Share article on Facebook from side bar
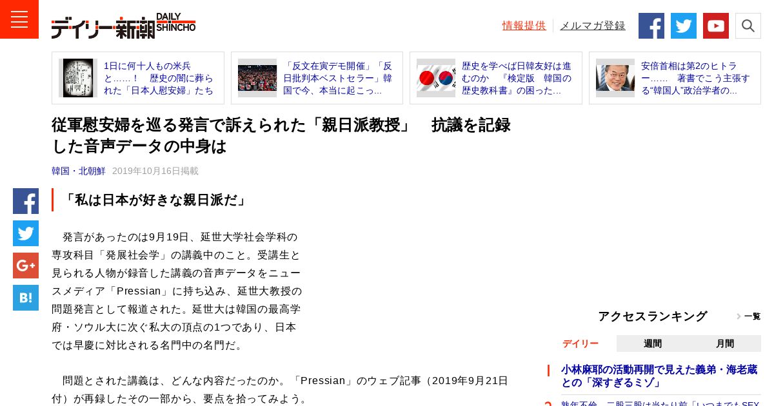The image size is (774, 406). click(26, 201)
